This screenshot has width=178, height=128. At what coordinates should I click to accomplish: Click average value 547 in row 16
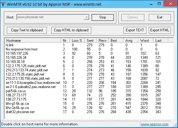(128, 108)
